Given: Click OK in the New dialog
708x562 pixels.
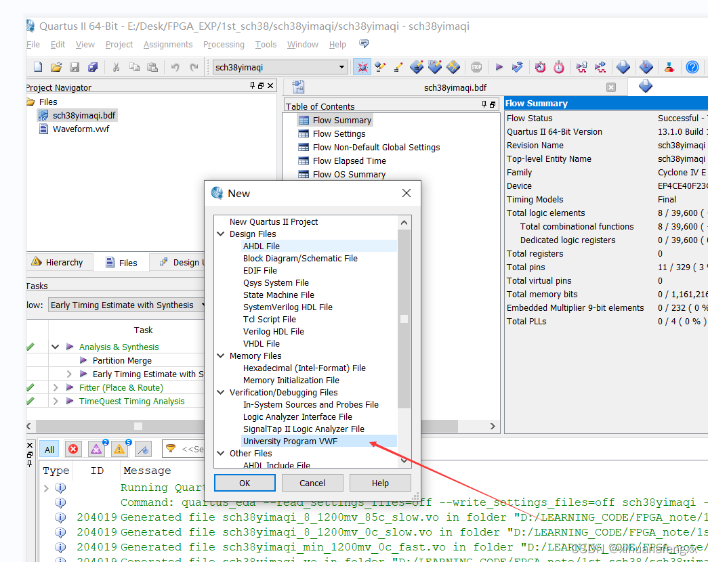Looking at the screenshot, I should (245, 483).
